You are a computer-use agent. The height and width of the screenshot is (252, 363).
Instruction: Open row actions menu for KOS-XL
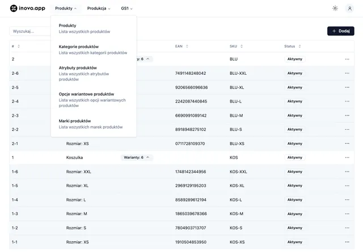pyautogui.click(x=347, y=186)
